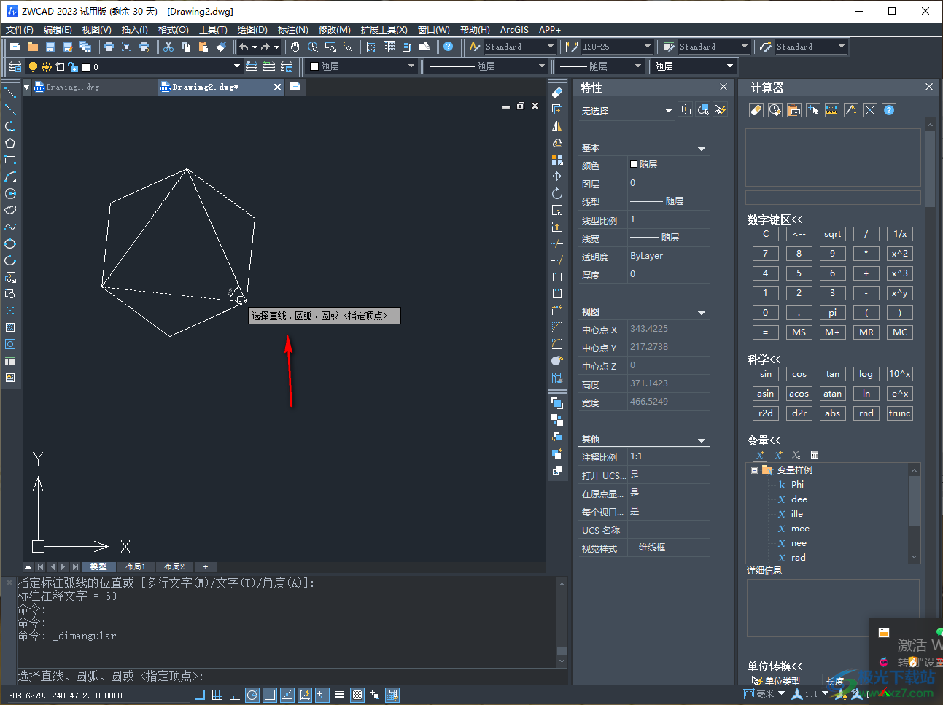Toggle ortho mode in status bar
This screenshot has height=705, width=943.
click(235, 695)
